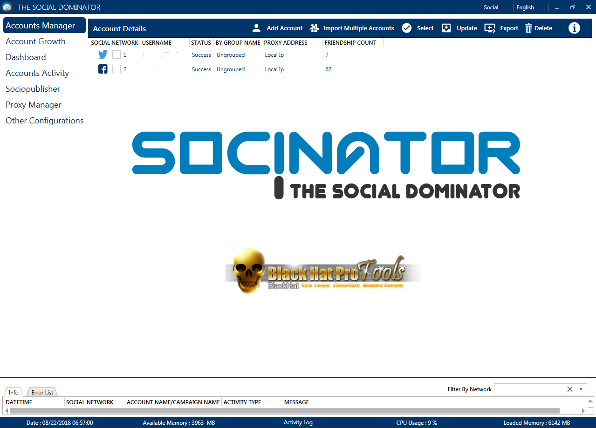Click the Twitter bird icon in row 1
This screenshot has width=596, height=428.
click(x=103, y=54)
